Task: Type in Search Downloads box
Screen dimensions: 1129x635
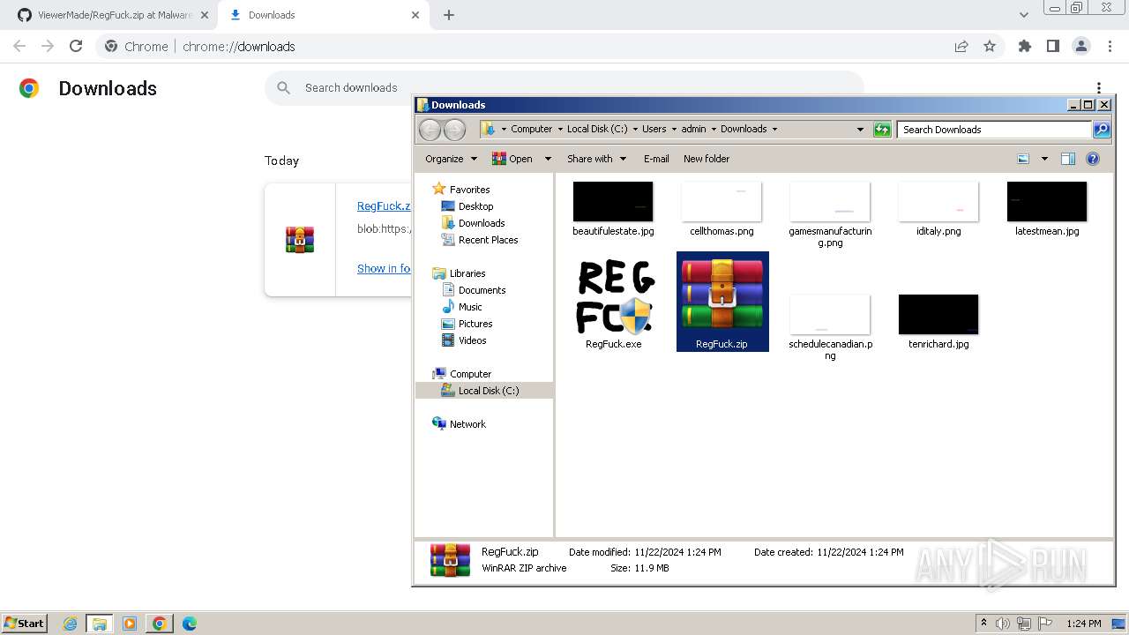Action: pos(995,130)
